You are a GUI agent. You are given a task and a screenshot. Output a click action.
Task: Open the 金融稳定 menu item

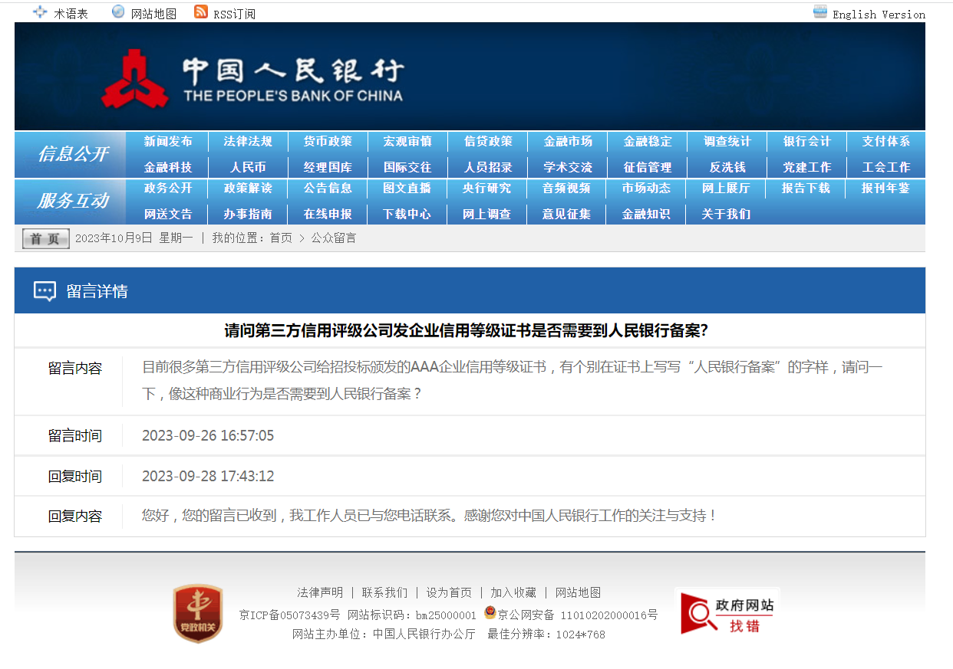point(648,142)
